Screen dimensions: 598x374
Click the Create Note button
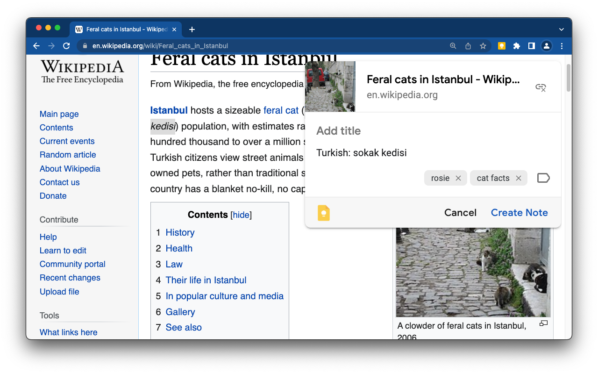(519, 213)
